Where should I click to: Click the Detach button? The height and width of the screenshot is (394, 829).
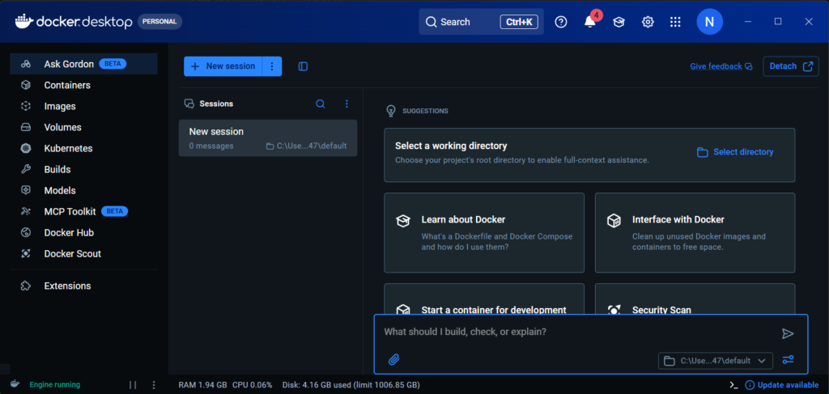tap(790, 66)
